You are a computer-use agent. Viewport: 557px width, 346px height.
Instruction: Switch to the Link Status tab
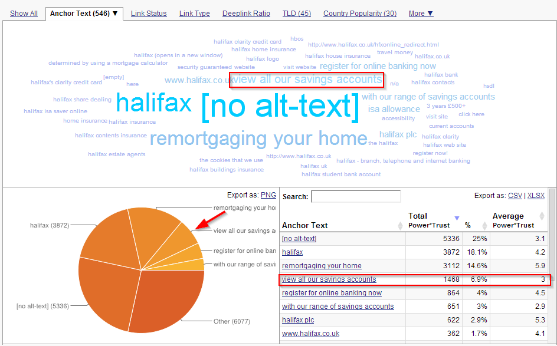149,14
